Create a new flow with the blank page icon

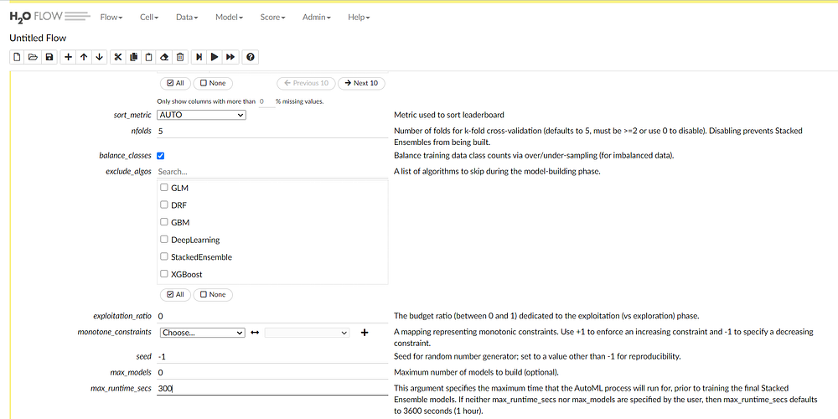(x=17, y=57)
